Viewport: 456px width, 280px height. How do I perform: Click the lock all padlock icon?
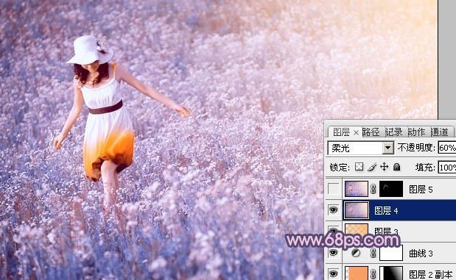396,167
